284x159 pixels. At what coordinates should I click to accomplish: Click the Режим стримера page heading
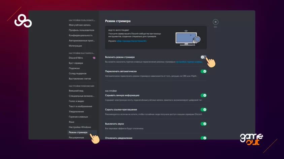[x=118, y=21]
